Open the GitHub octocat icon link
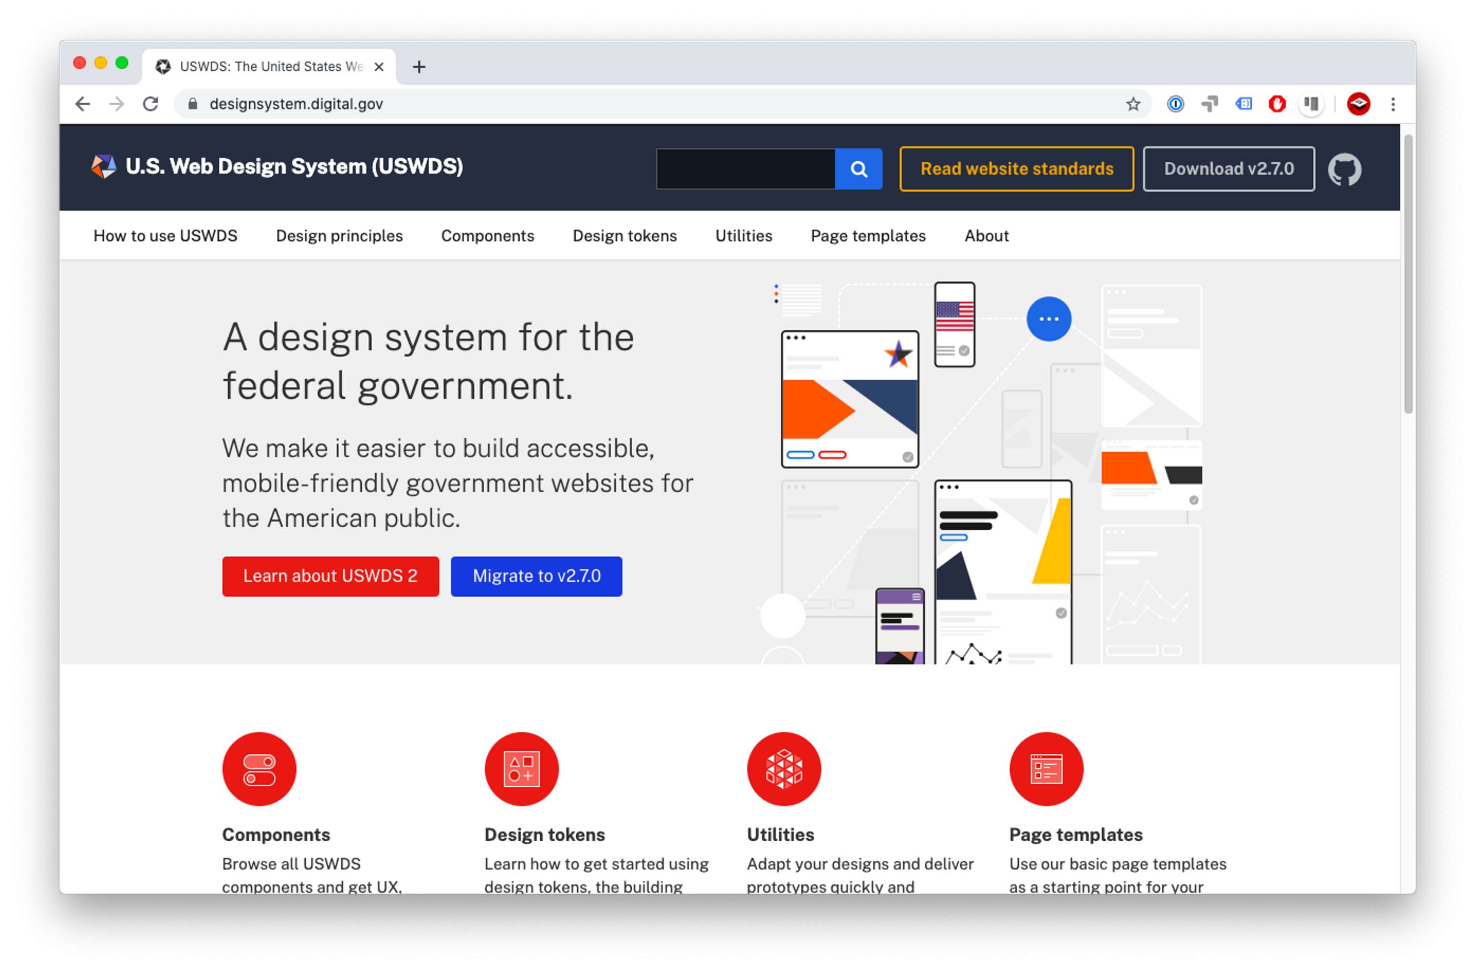This screenshot has height=972, width=1475. [1344, 169]
